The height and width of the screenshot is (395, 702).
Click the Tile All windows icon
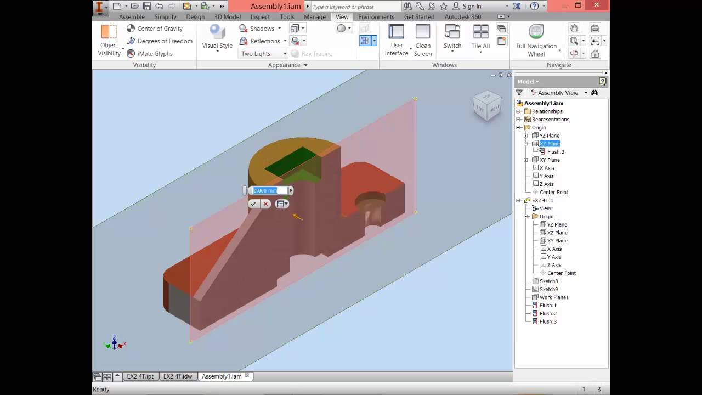tap(480, 32)
